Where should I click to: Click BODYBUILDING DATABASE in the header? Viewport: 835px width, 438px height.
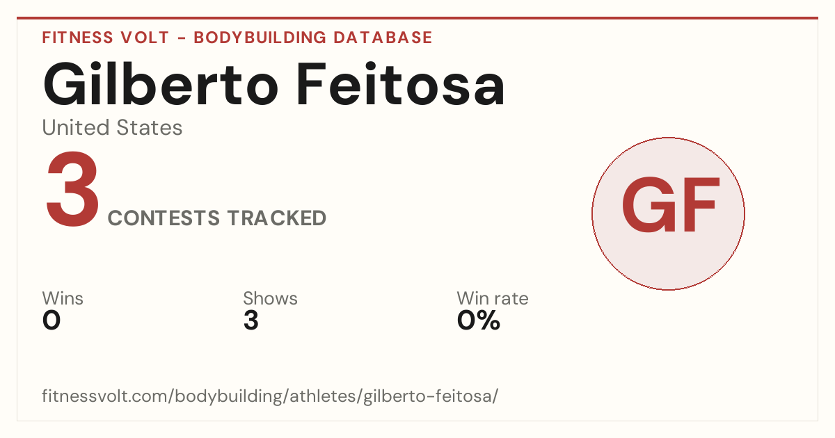pyautogui.click(x=313, y=38)
